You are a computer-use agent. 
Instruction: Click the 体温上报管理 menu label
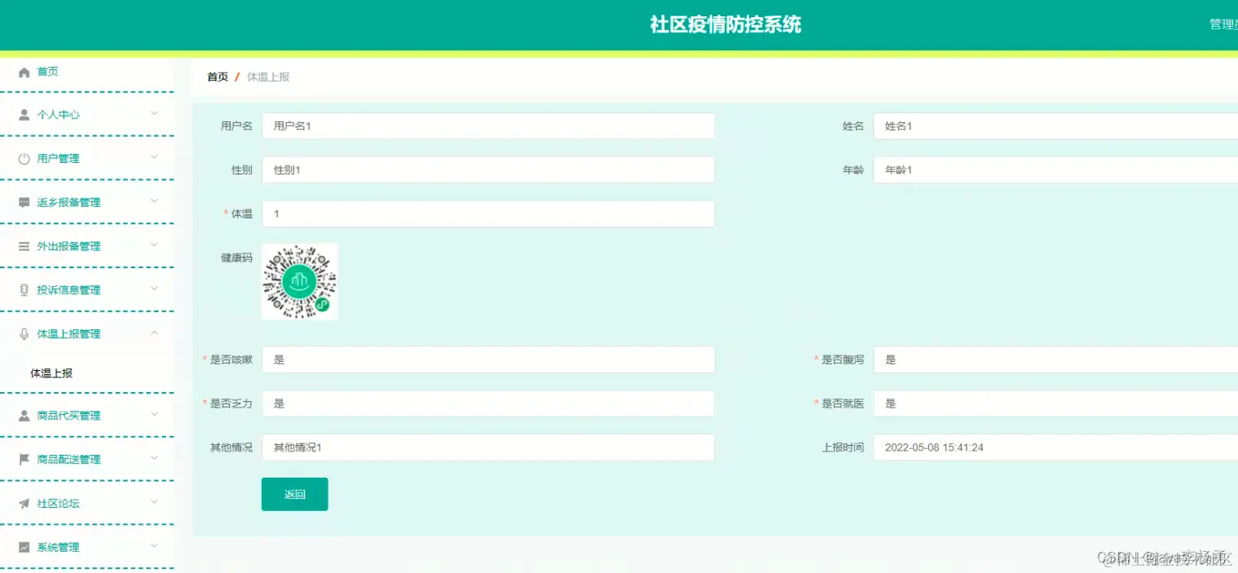[69, 334]
